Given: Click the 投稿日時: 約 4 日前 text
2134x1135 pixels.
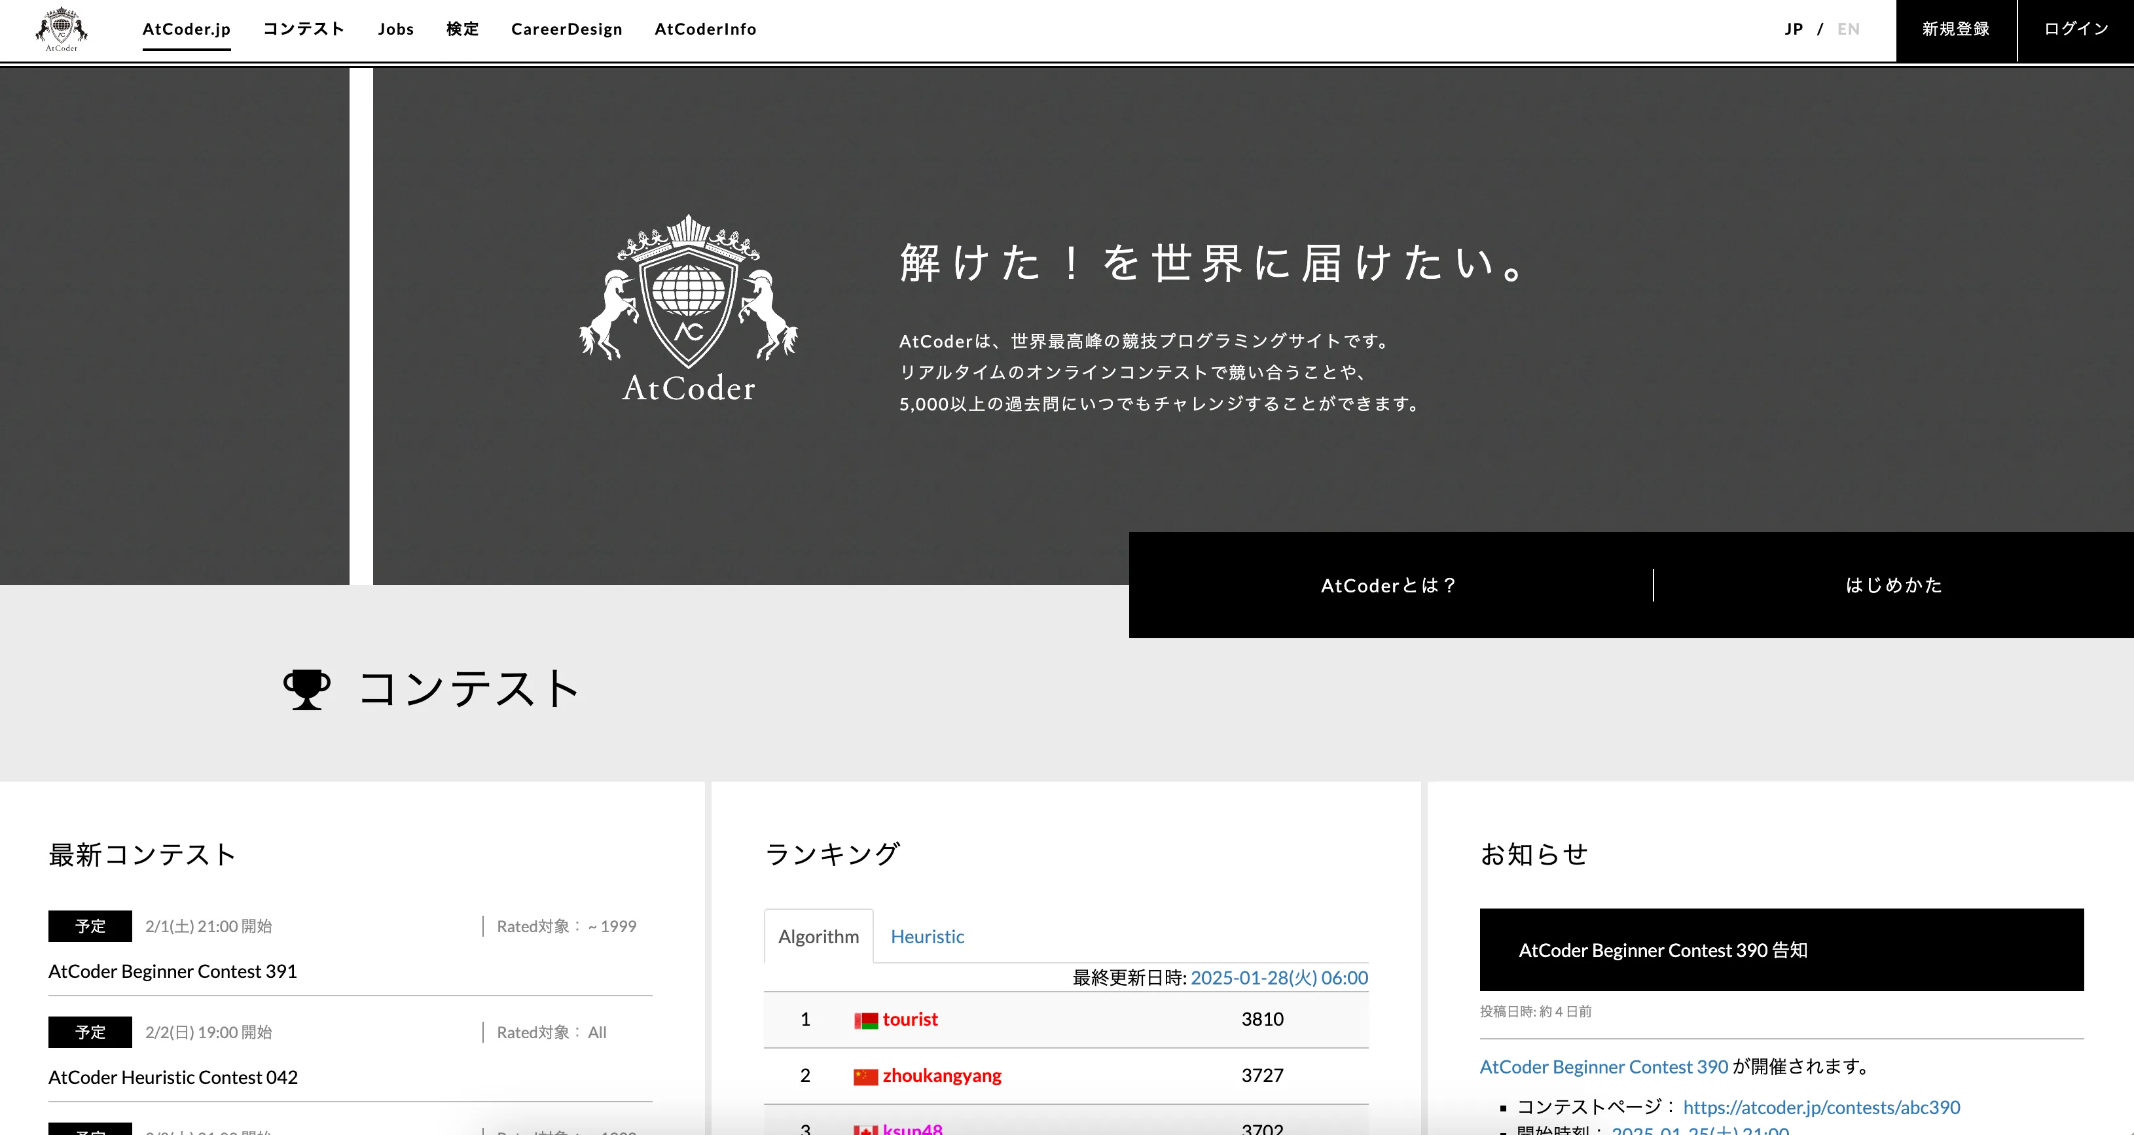Looking at the screenshot, I should (1536, 1011).
